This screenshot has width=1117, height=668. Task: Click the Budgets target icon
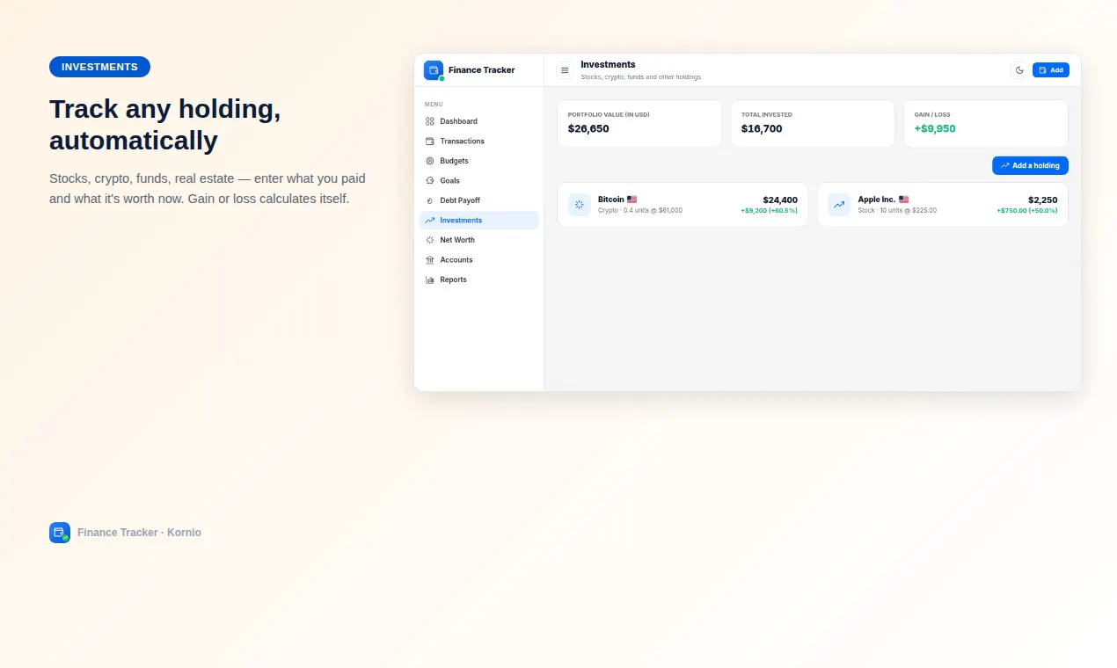click(430, 161)
